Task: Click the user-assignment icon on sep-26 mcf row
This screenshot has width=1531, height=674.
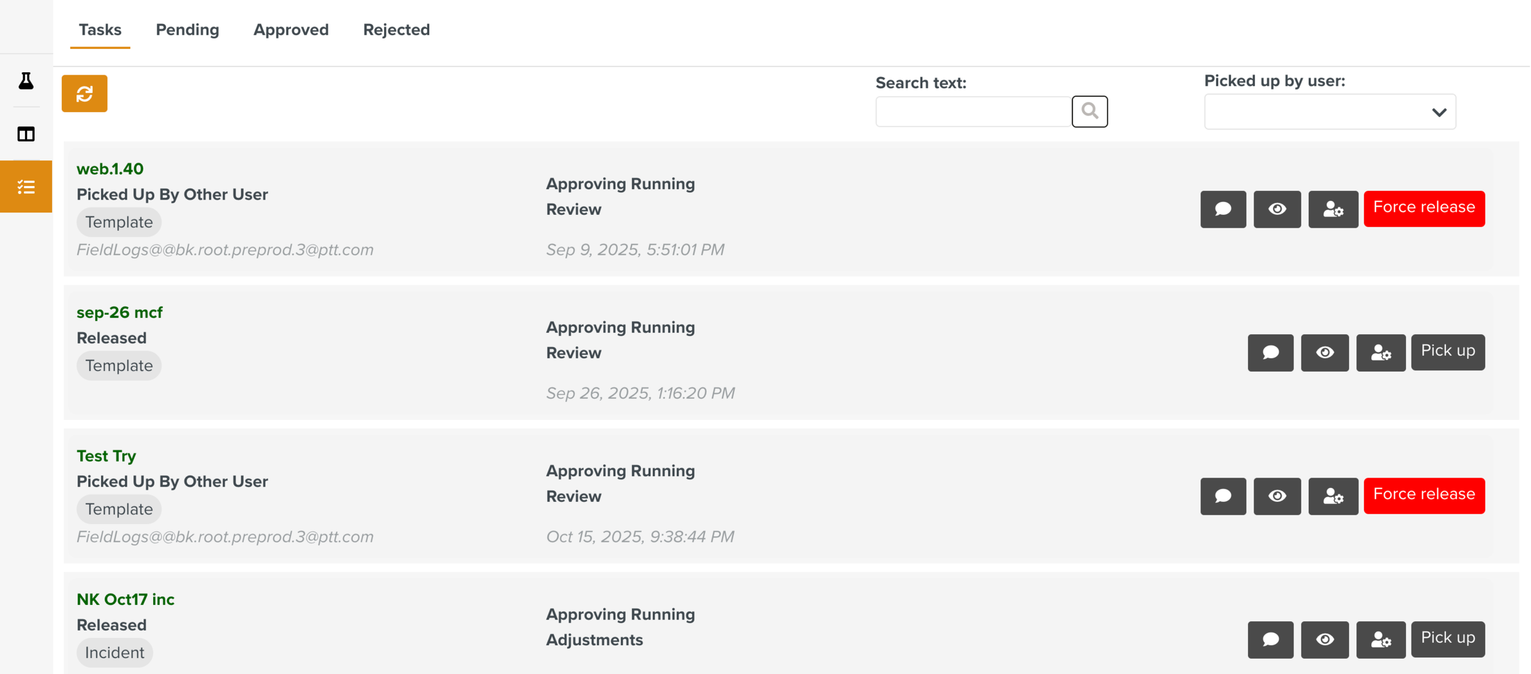Action: (1381, 353)
